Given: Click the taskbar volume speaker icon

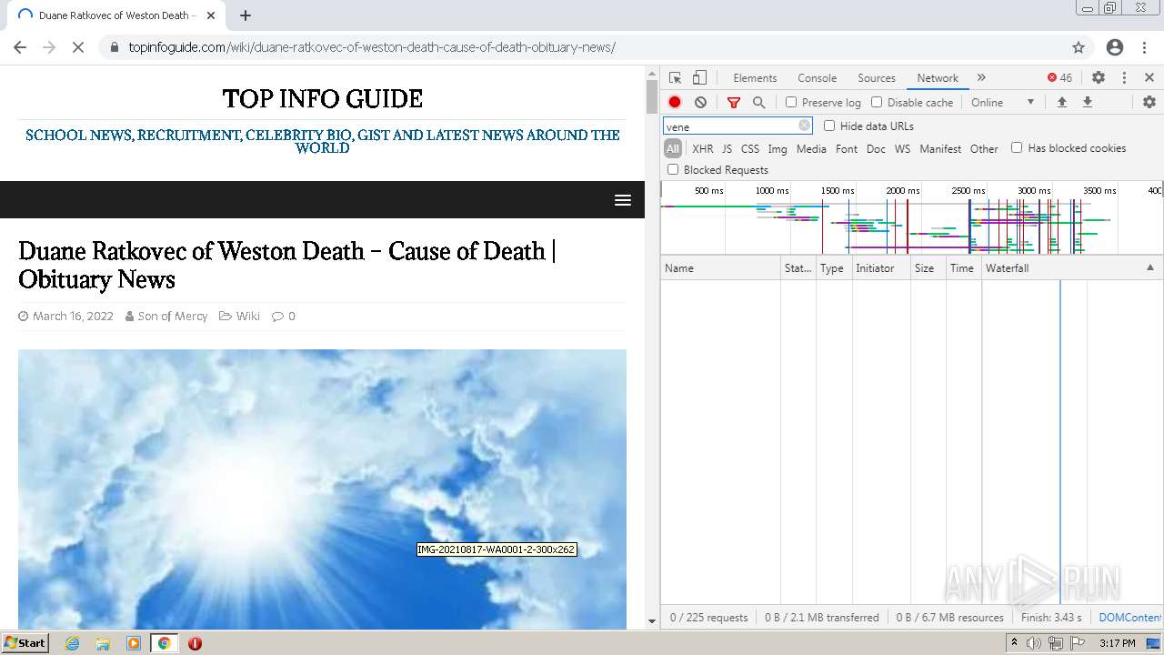Looking at the screenshot, I should pyautogui.click(x=1034, y=643).
